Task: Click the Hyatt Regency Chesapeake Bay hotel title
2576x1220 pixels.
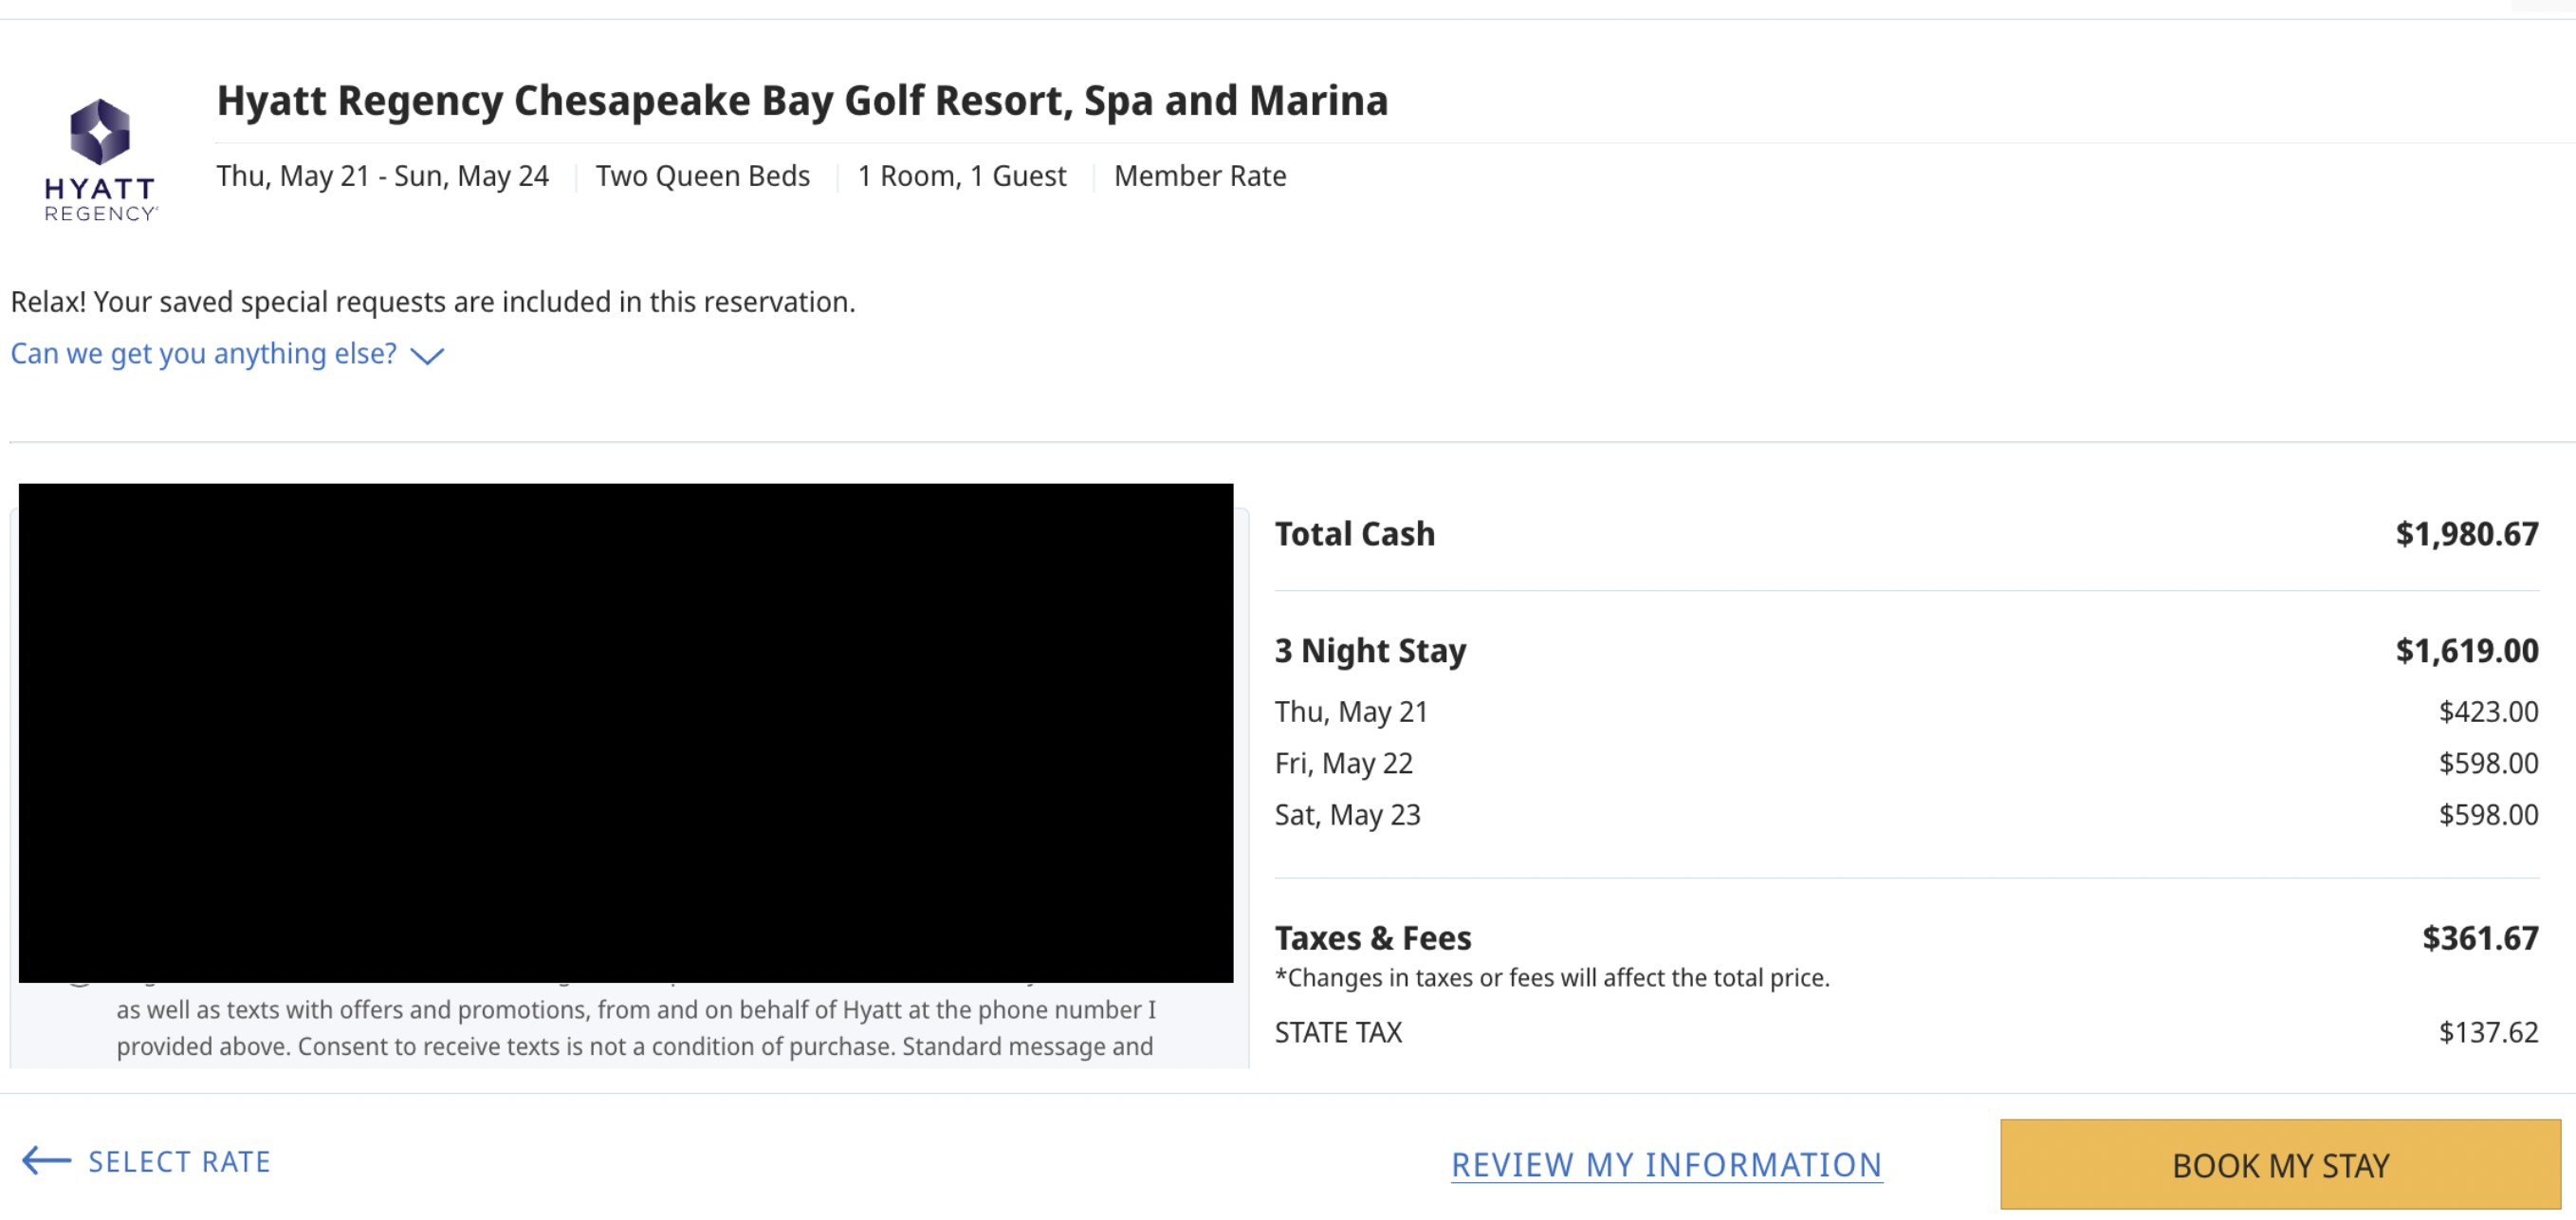Action: pos(802,101)
